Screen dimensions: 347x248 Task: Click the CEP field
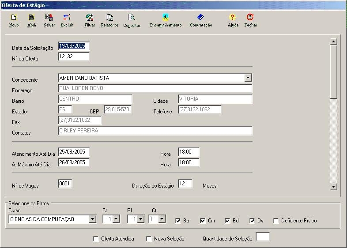pyautogui.click(x=118, y=109)
